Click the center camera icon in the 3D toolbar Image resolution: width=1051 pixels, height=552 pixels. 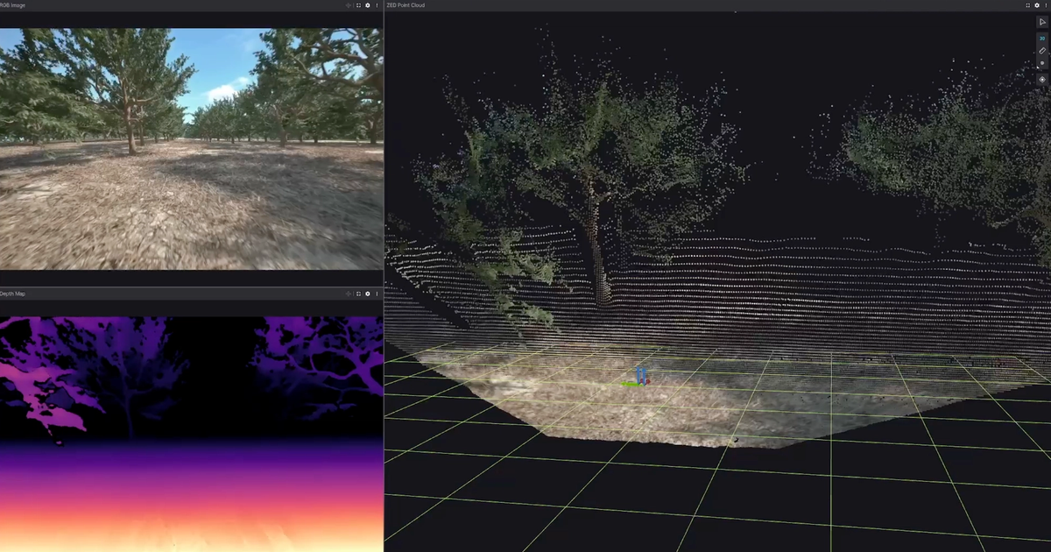tap(1042, 80)
